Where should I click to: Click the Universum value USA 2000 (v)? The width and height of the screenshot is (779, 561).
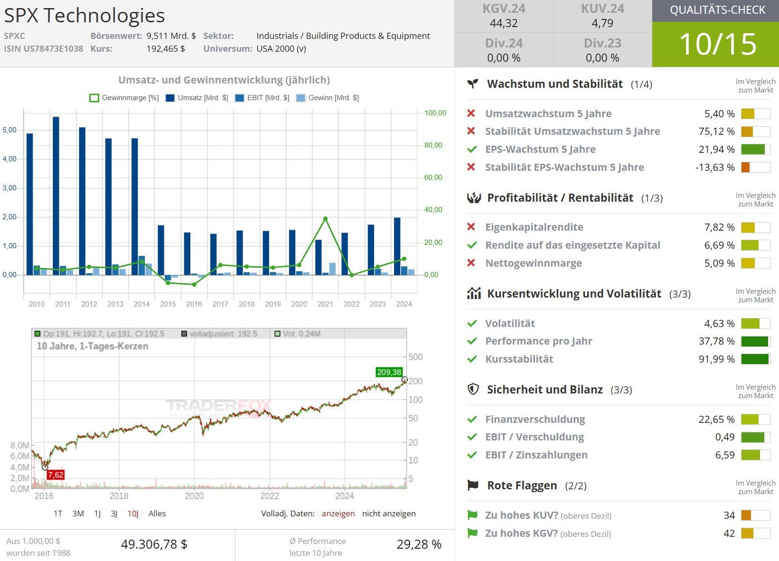(x=281, y=48)
